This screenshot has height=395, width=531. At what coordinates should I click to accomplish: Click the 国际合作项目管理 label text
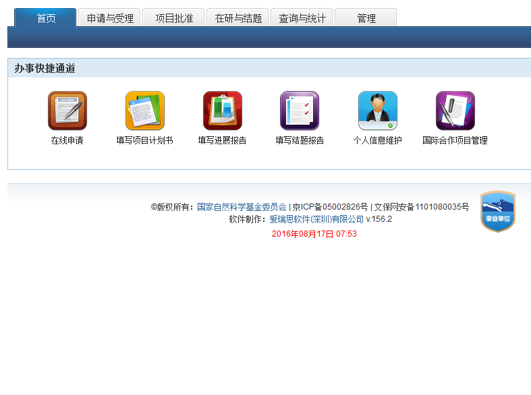pos(455,140)
